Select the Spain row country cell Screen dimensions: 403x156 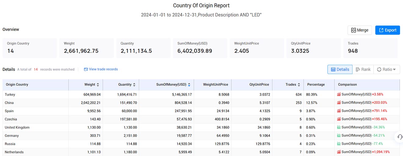pyautogui.click(x=36, y=111)
